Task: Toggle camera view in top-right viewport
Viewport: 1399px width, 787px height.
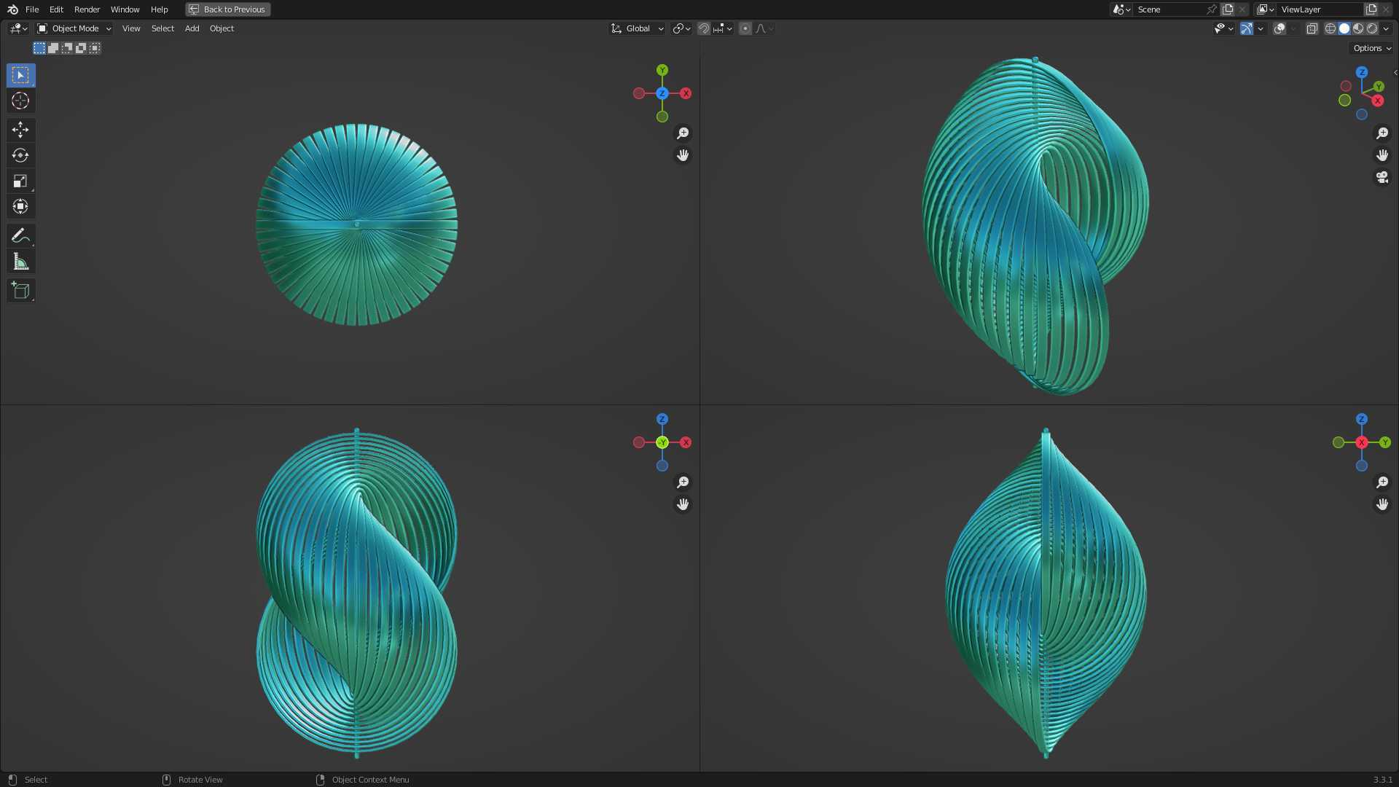Action: pyautogui.click(x=1382, y=177)
